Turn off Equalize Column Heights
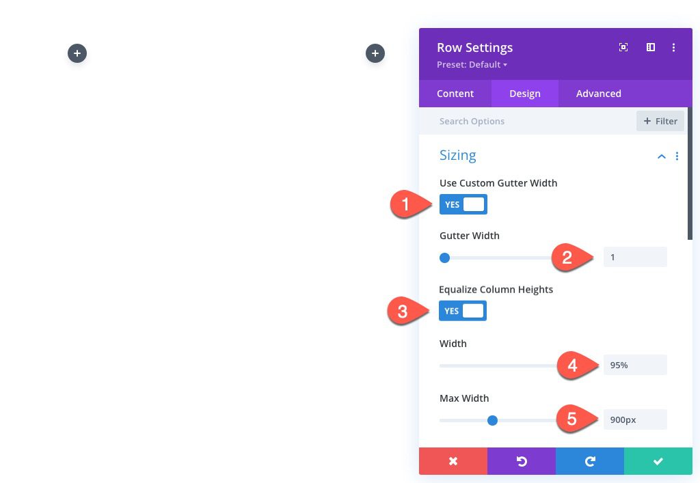The width and height of the screenshot is (700, 483). click(x=463, y=310)
